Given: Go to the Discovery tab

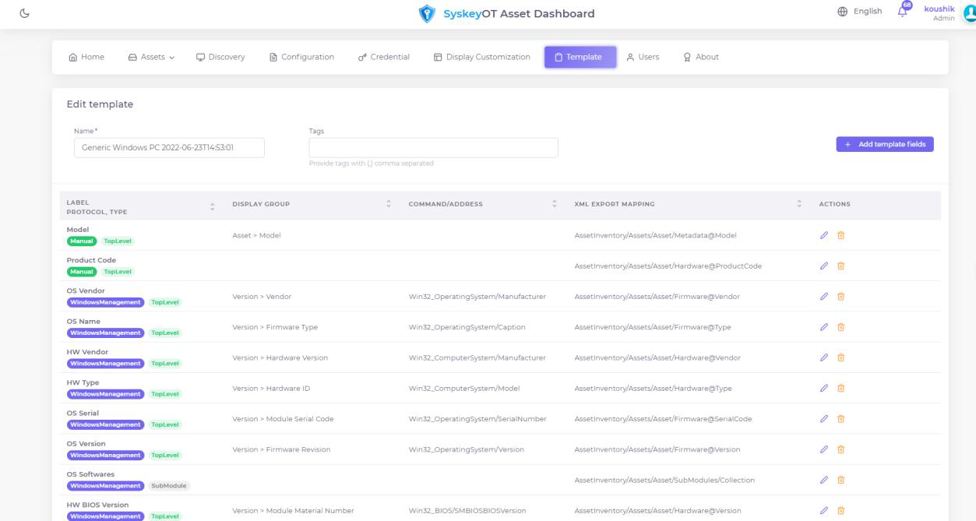Looking at the screenshot, I should tap(220, 57).
